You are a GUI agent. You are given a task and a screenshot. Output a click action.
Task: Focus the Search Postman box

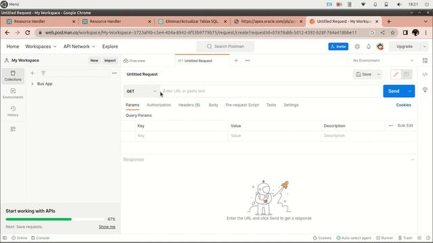coord(225,47)
